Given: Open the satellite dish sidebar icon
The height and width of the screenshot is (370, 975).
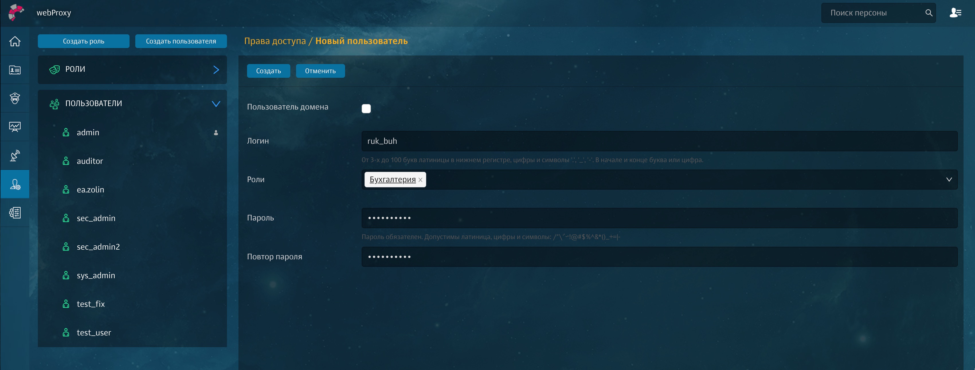Looking at the screenshot, I should [15, 156].
